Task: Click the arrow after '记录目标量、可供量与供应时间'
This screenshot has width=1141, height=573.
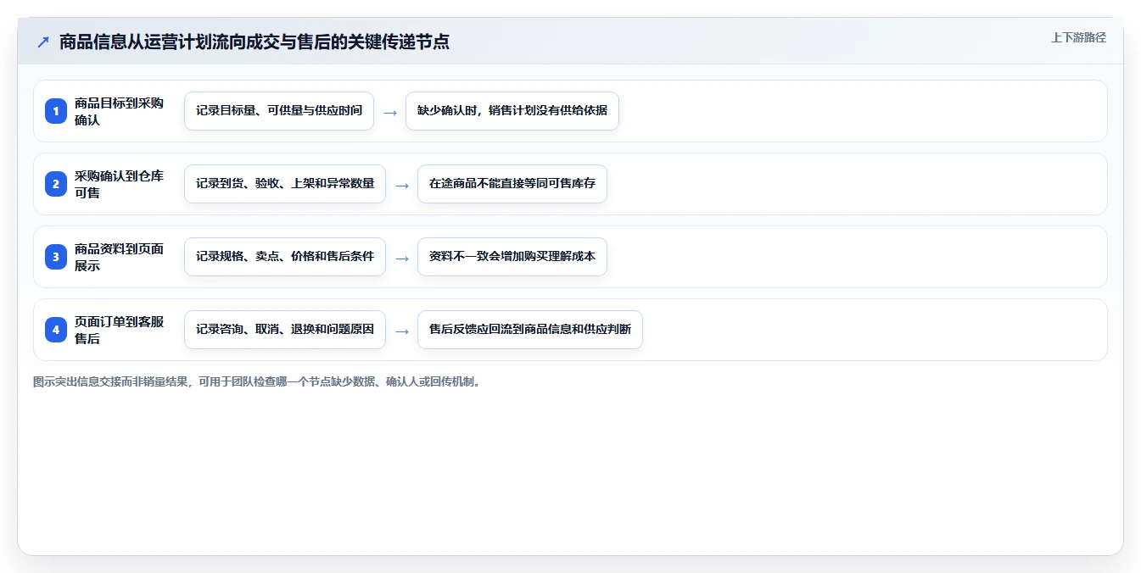Action: pyautogui.click(x=390, y=112)
